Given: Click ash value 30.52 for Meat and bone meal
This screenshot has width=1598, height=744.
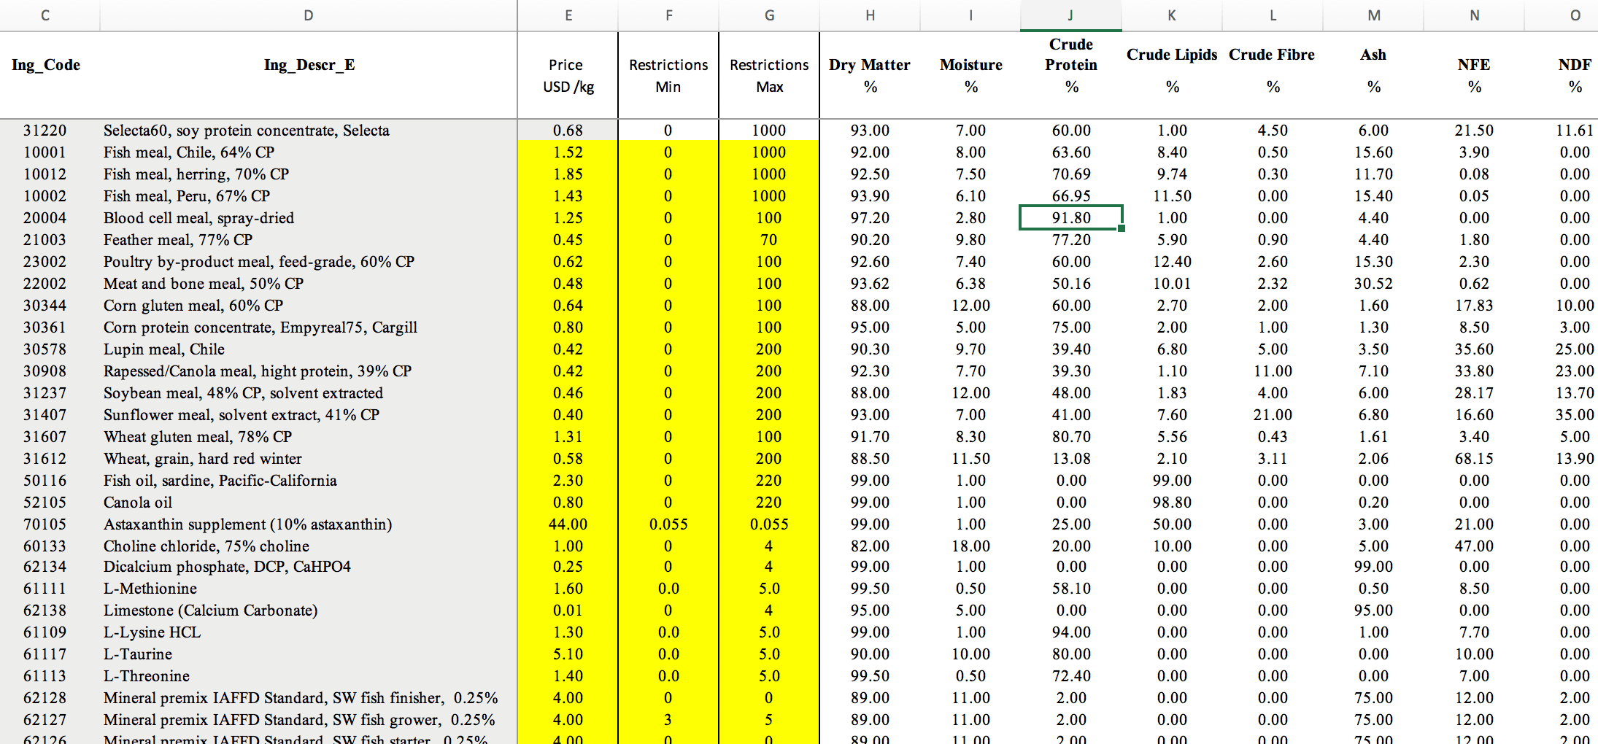Looking at the screenshot, I should pos(1373,283).
